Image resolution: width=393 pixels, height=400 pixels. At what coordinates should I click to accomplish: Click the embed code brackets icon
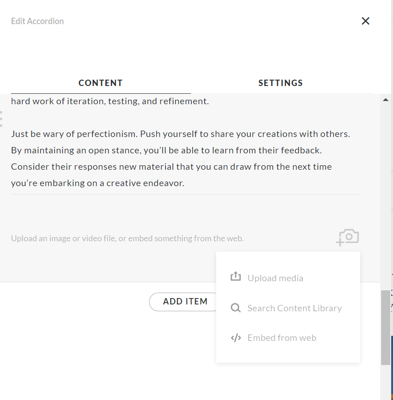coord(236,338)
